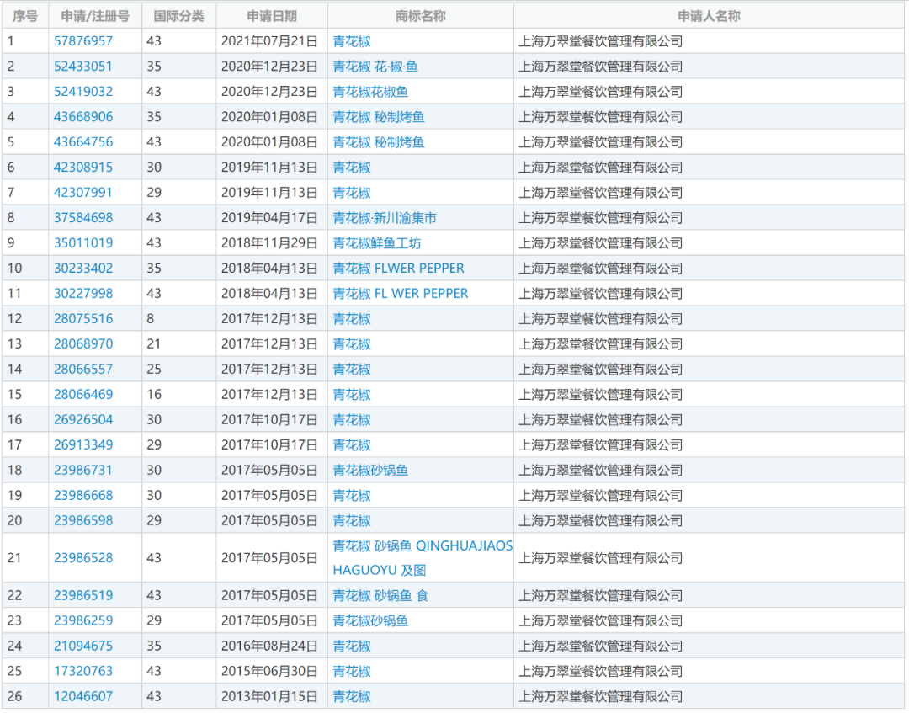Open registration number 28068970
Viewport: 909px width, 713px height.
click(82, 343)
